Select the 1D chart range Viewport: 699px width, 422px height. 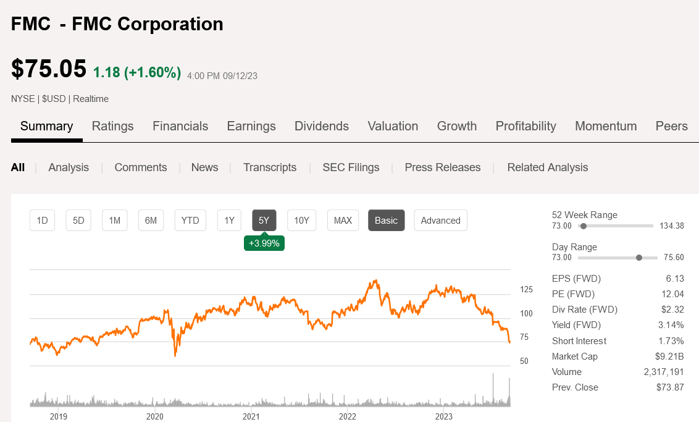pos(42,220)
